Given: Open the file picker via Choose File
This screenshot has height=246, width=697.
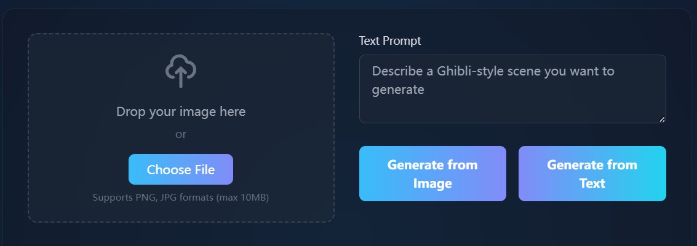Looking at the screenshot, I should (x=180, y=169).
